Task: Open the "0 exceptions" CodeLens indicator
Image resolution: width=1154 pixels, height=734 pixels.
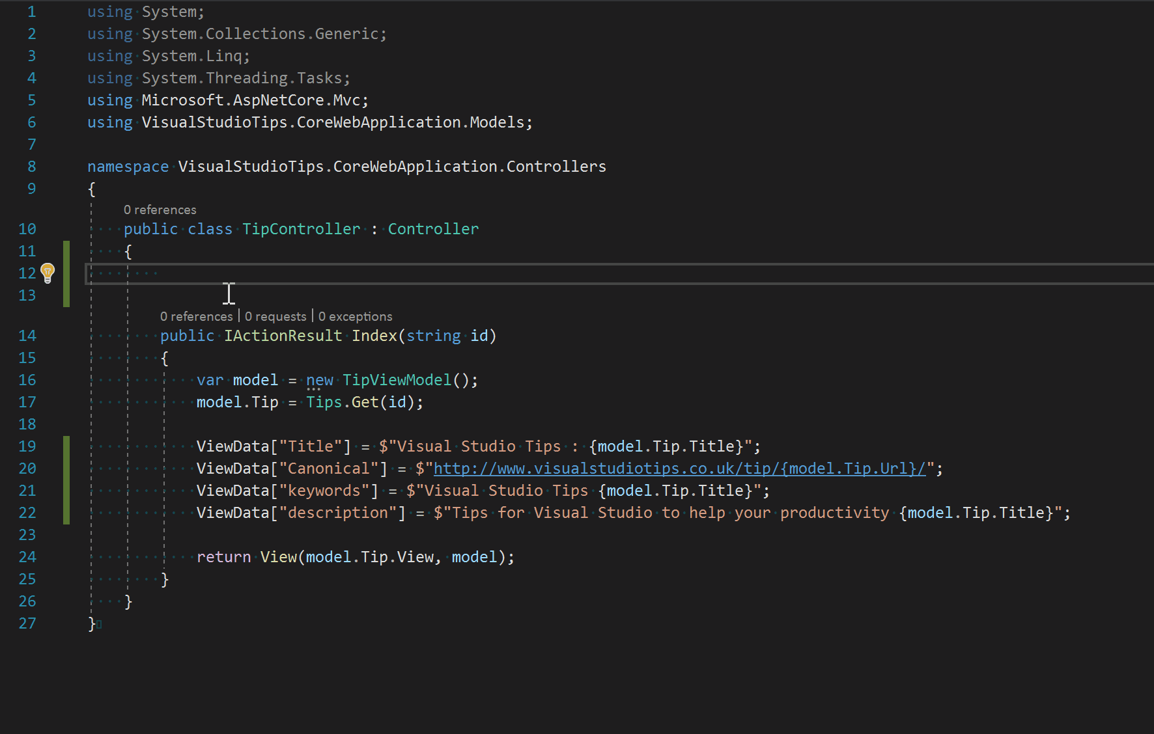Action: tap(355, 316)
